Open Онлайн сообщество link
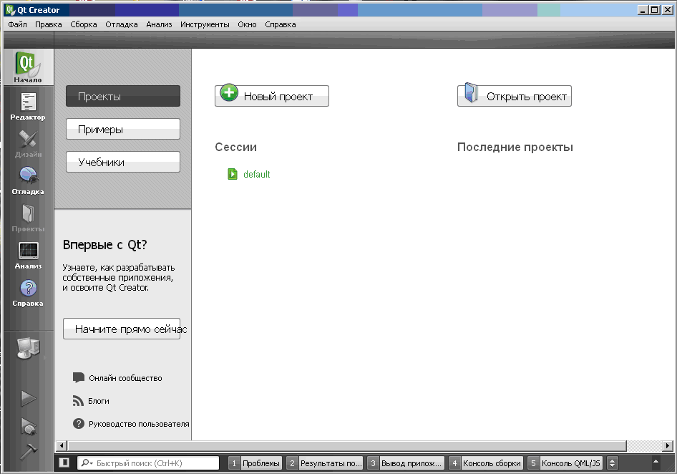The image size is (677, 474). click(125, 378)
